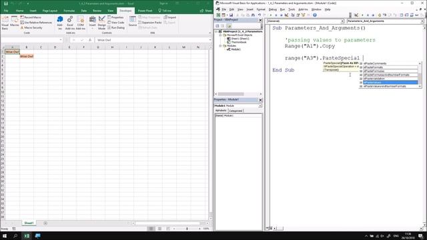Screen dimensions: 427x240
Task: Click the Find binoculars icon in VBA toolbar
Action: 253,15
